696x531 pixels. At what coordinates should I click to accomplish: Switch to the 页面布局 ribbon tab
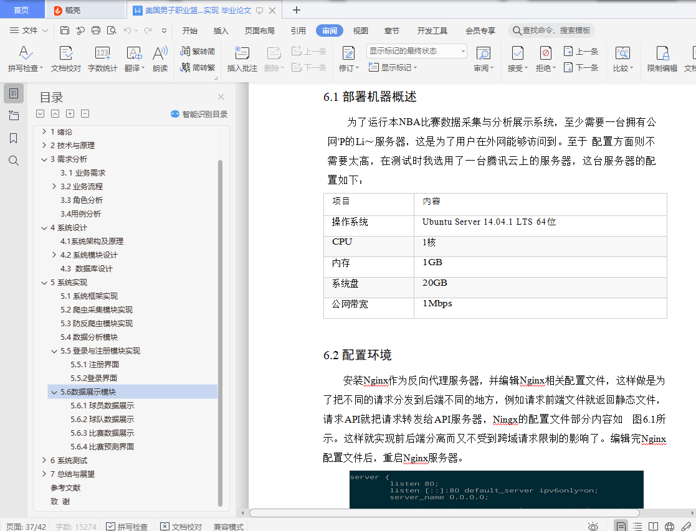pos(260,31)
